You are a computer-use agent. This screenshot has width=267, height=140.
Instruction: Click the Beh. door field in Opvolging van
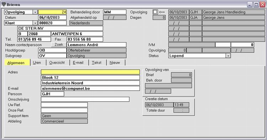point(181,80)
